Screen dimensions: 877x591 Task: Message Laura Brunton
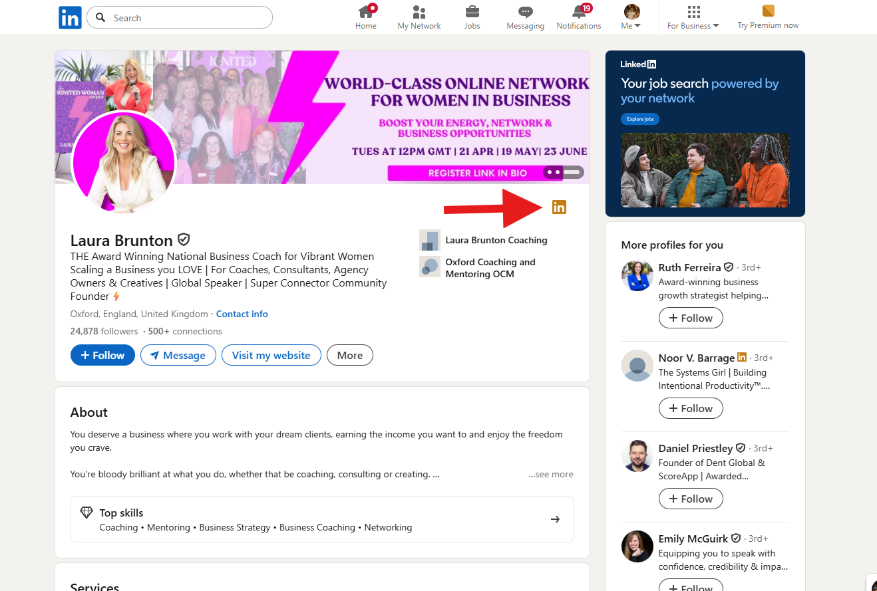pos(178,355)
